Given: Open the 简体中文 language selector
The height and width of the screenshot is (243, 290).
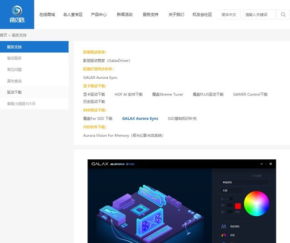Looking at the screenshot, I should [228, 14].
